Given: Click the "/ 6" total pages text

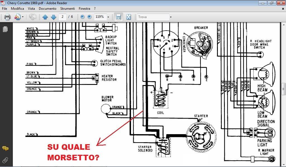Looking at the screenshot, I should coord(70,17).
